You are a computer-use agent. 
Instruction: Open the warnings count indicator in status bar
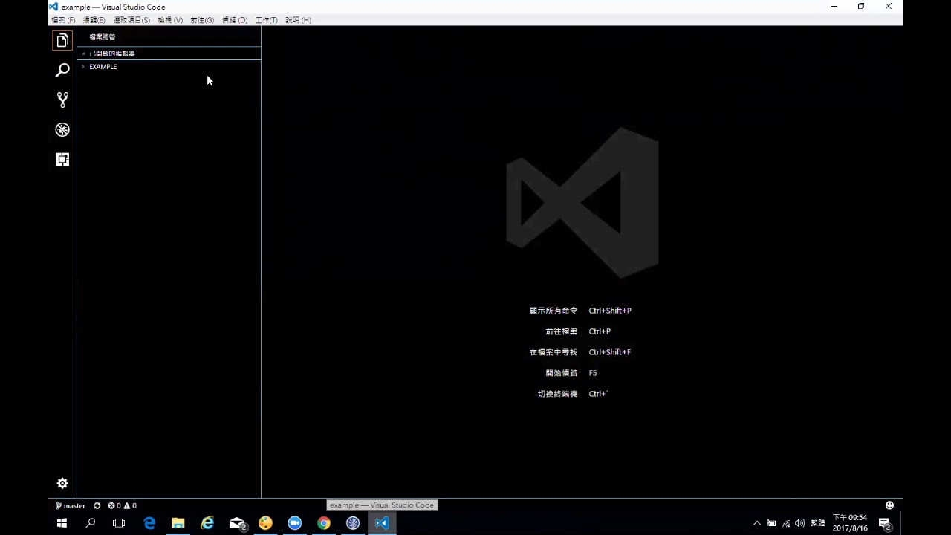tap(129, 505)
